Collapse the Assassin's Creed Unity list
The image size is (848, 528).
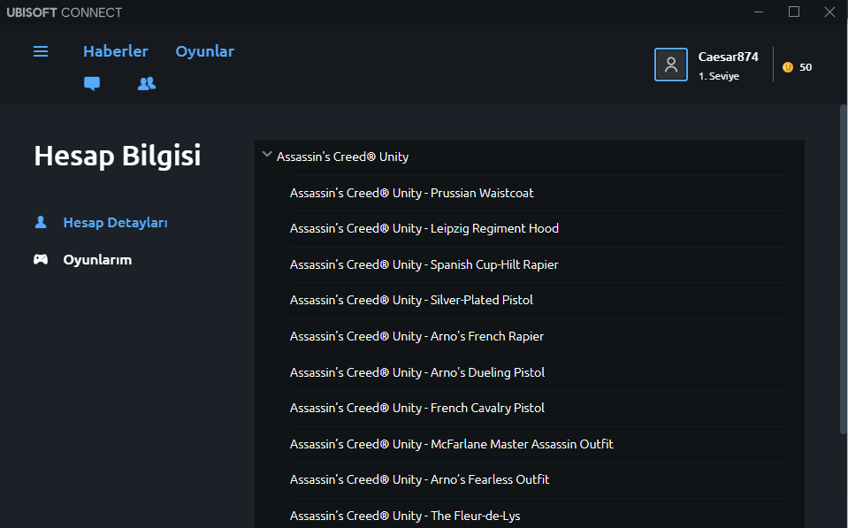tap(267, 155)
